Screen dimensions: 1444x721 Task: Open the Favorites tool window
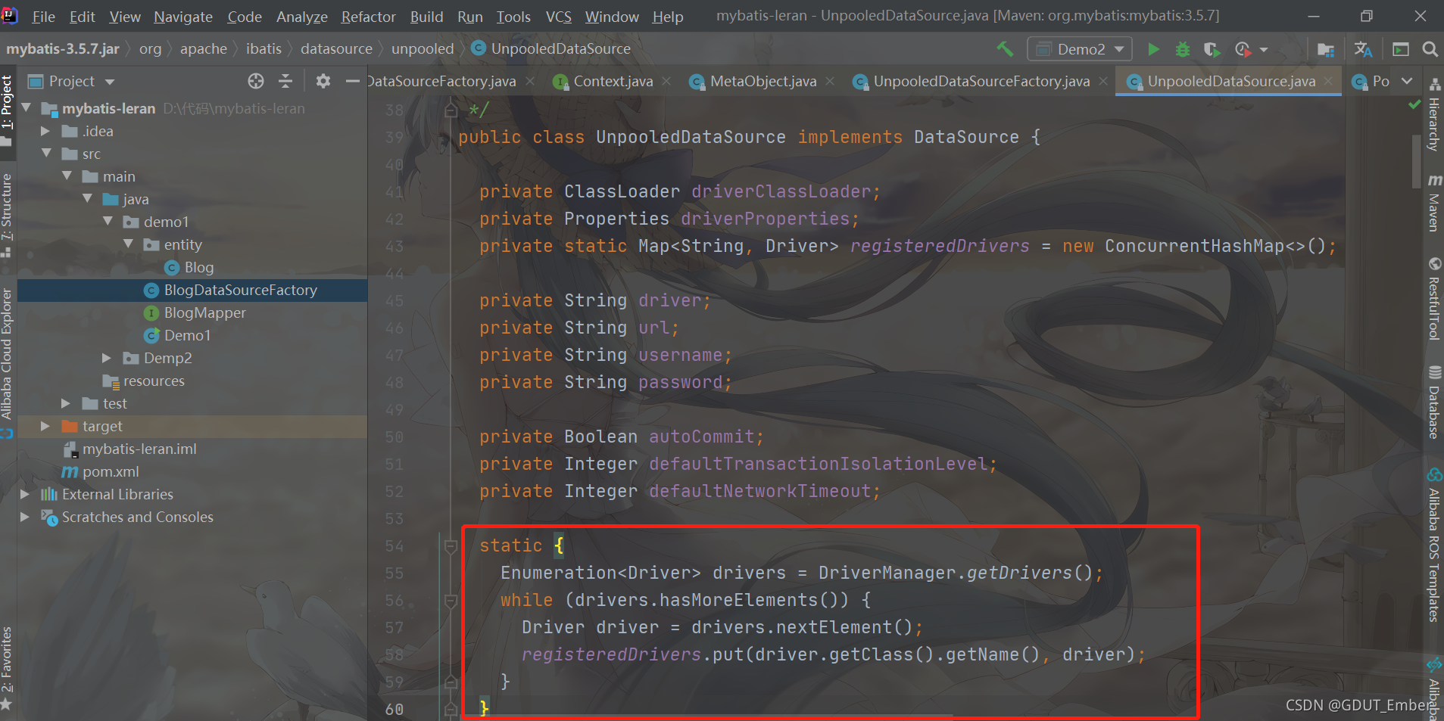tap(7, 668)
